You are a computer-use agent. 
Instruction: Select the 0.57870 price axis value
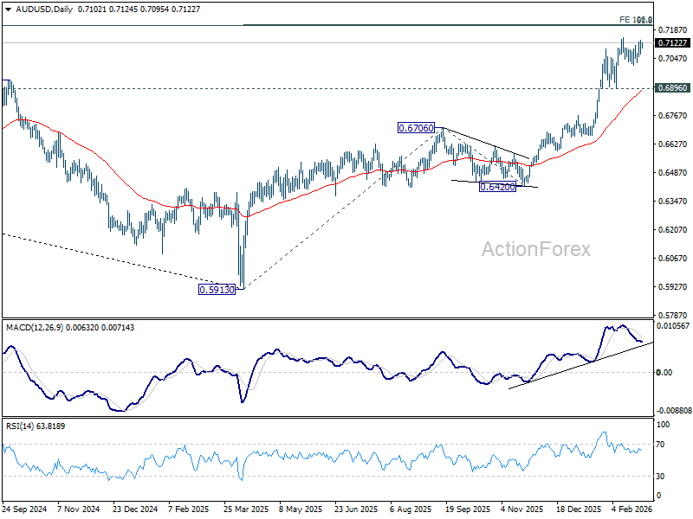coord(673,315)
